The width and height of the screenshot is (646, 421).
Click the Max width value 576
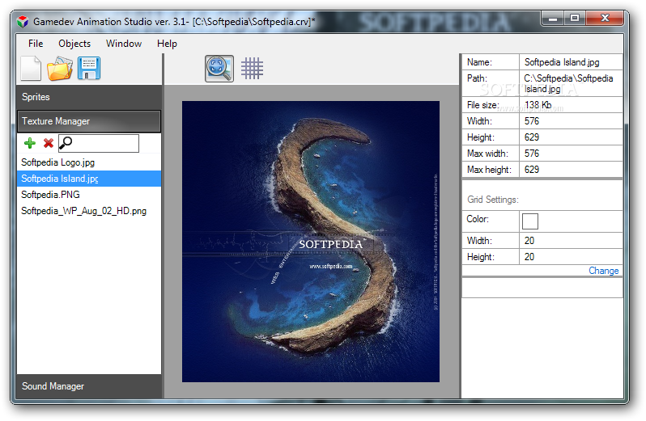coord(571,154)
